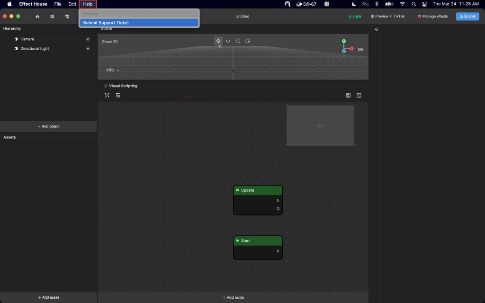Click the Y axis handle on the gizmo

[x=344, y=41]
